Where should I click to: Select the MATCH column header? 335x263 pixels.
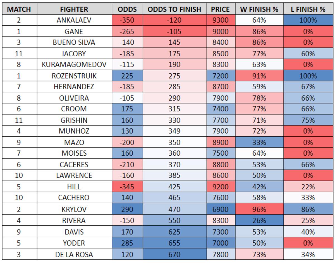point(19,9)
